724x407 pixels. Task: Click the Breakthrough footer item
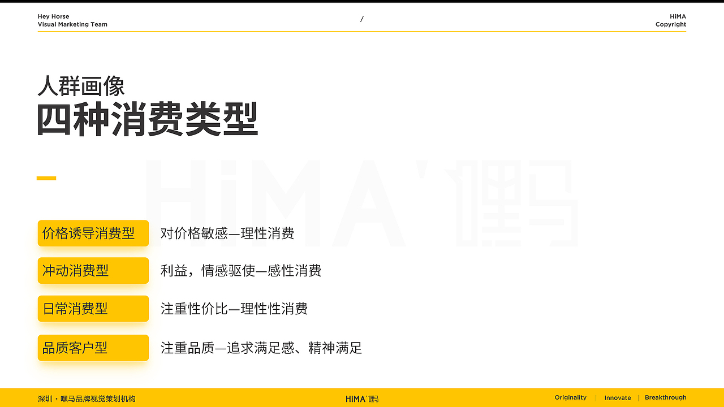[665, 397]
